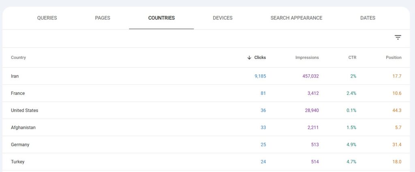Open the filter rows icon
Image resolution: width=415 pixels, height=172 pixels.
click(398, 38)
